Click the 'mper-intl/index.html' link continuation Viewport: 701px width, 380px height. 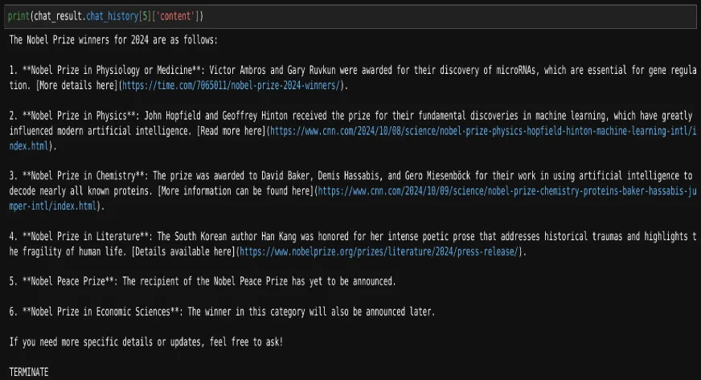pyautogui.click(x=53, y=206)
